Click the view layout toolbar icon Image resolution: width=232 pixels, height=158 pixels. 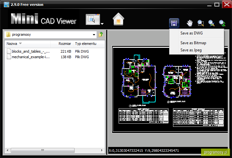93,20
